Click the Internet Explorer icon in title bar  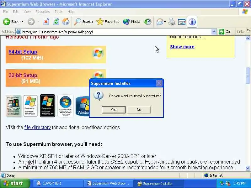click(3, 4)
